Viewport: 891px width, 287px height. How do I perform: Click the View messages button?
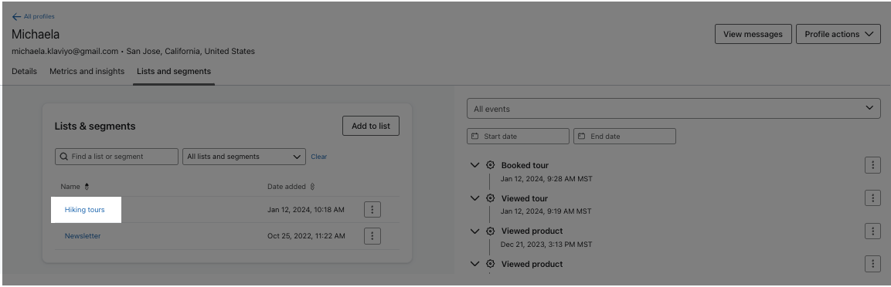[x=753, y=34]
